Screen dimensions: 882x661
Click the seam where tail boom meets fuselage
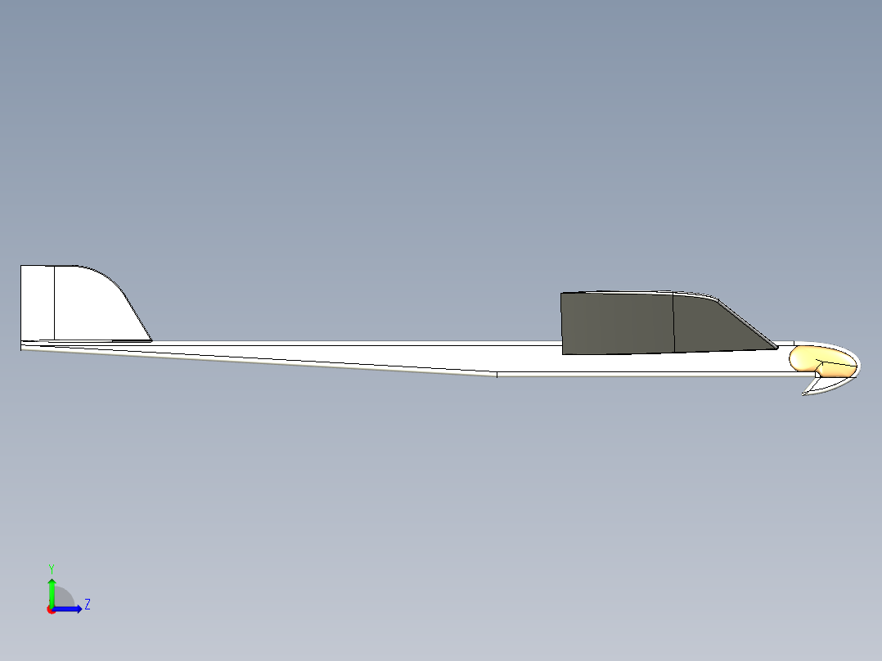pos(497,374)
